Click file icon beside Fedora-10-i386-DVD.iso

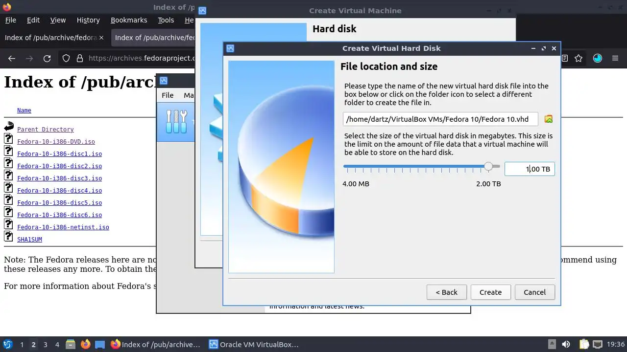point(8,139)
